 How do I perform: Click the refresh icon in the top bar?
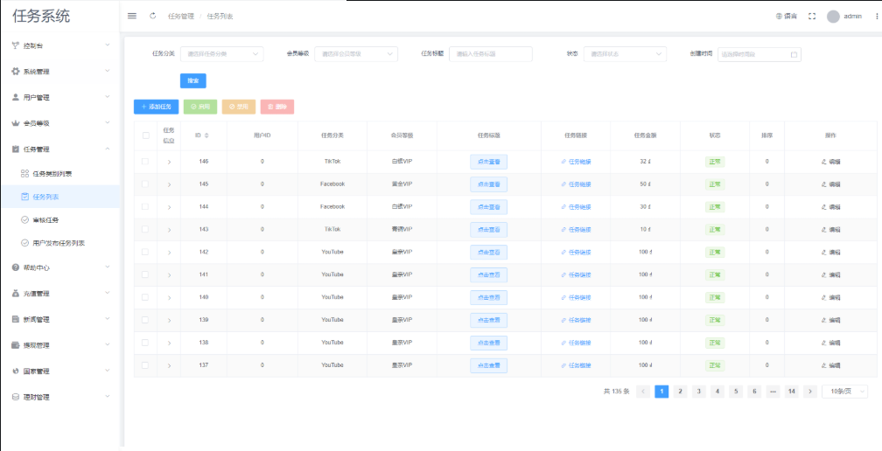[152, 16]
